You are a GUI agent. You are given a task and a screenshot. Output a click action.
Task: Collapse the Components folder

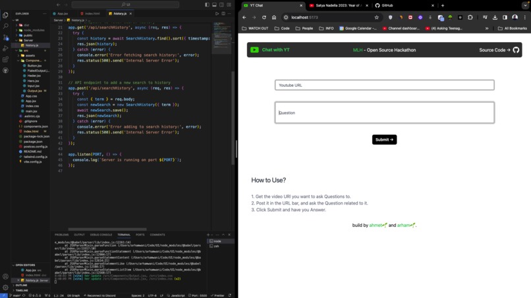(33, 61)
